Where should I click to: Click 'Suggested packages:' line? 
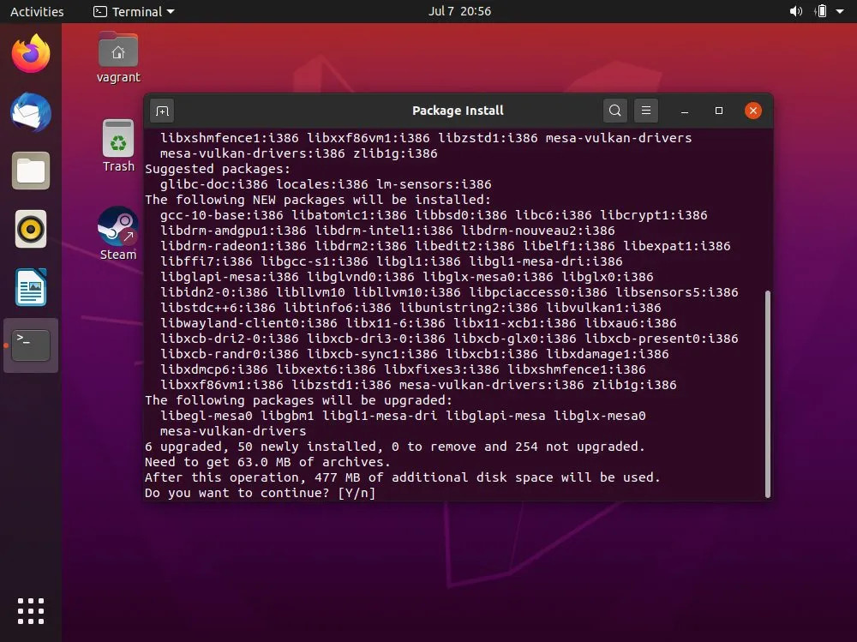tap(218, 169)
